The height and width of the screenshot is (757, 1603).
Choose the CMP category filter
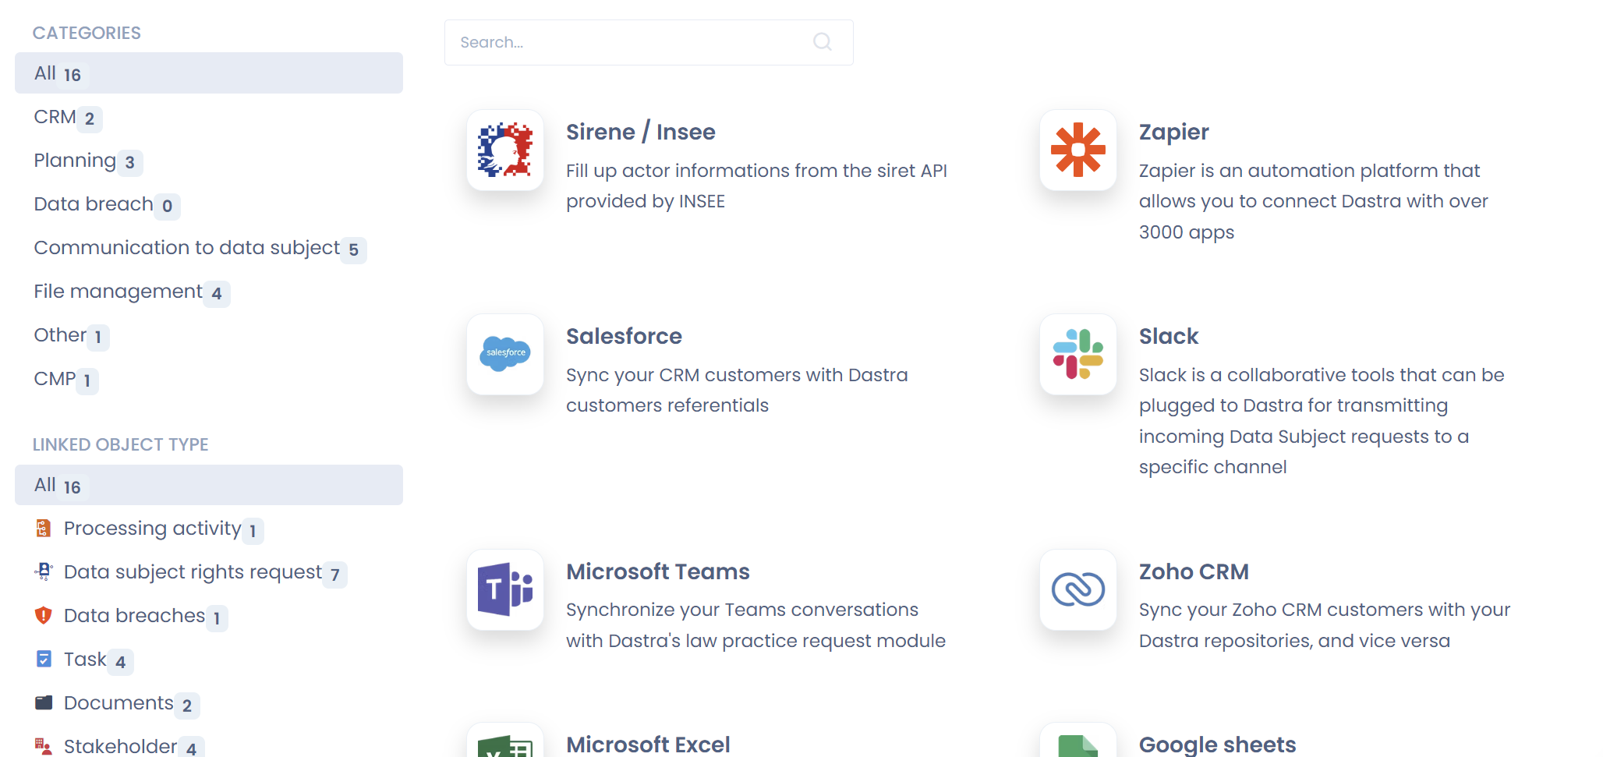[x=52, y=378]
